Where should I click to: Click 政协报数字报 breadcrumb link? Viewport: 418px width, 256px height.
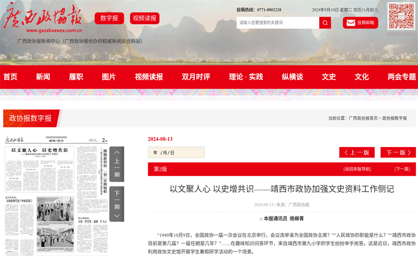(x=394, y=118)
